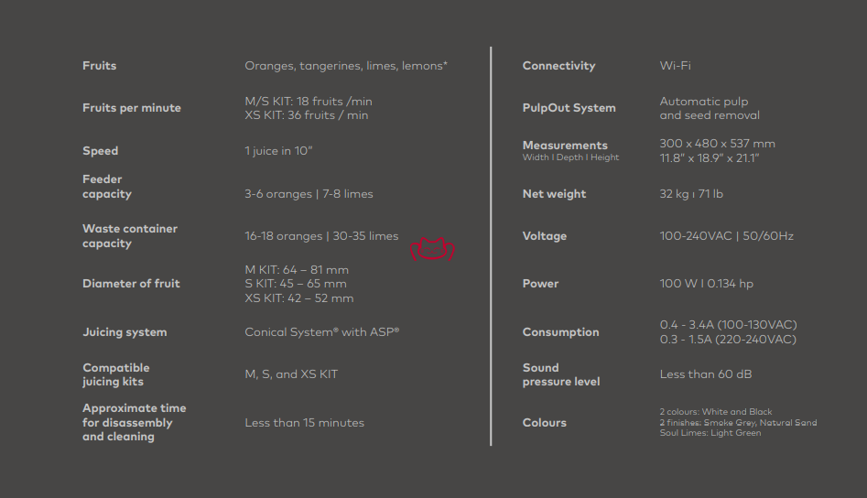Select the Colours description text
867x498 pixels.
coord(738,422)
